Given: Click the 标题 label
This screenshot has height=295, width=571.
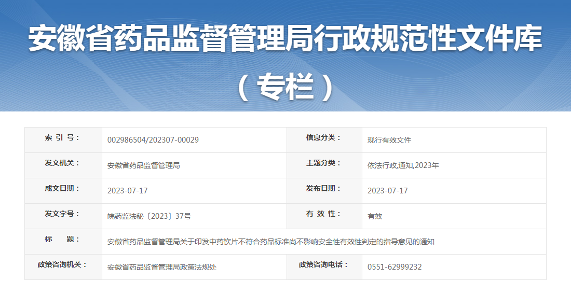Looking at the screenshot, I should (62, 240).
